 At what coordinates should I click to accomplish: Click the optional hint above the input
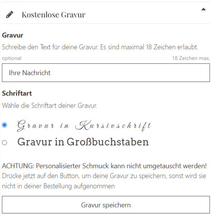pyautogui.click(x=12, y=58)
